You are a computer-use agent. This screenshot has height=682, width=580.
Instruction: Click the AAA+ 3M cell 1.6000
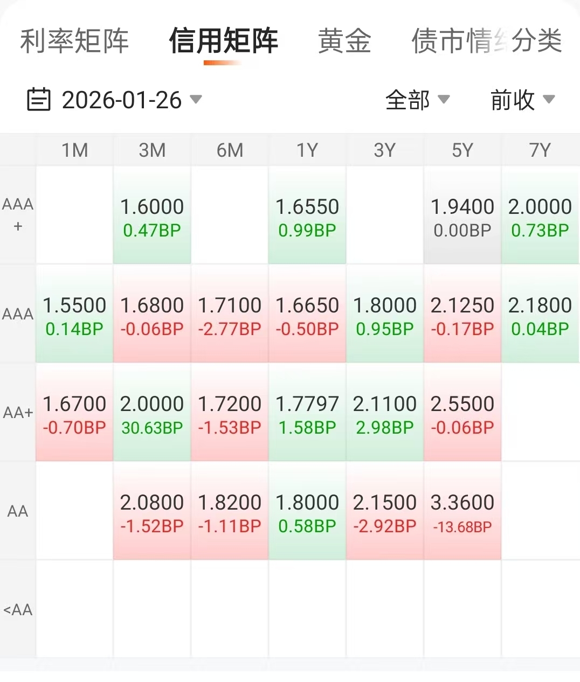click(x=152, y=215)
